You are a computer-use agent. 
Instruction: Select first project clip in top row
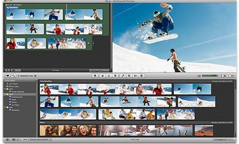[x=35, y=15]
